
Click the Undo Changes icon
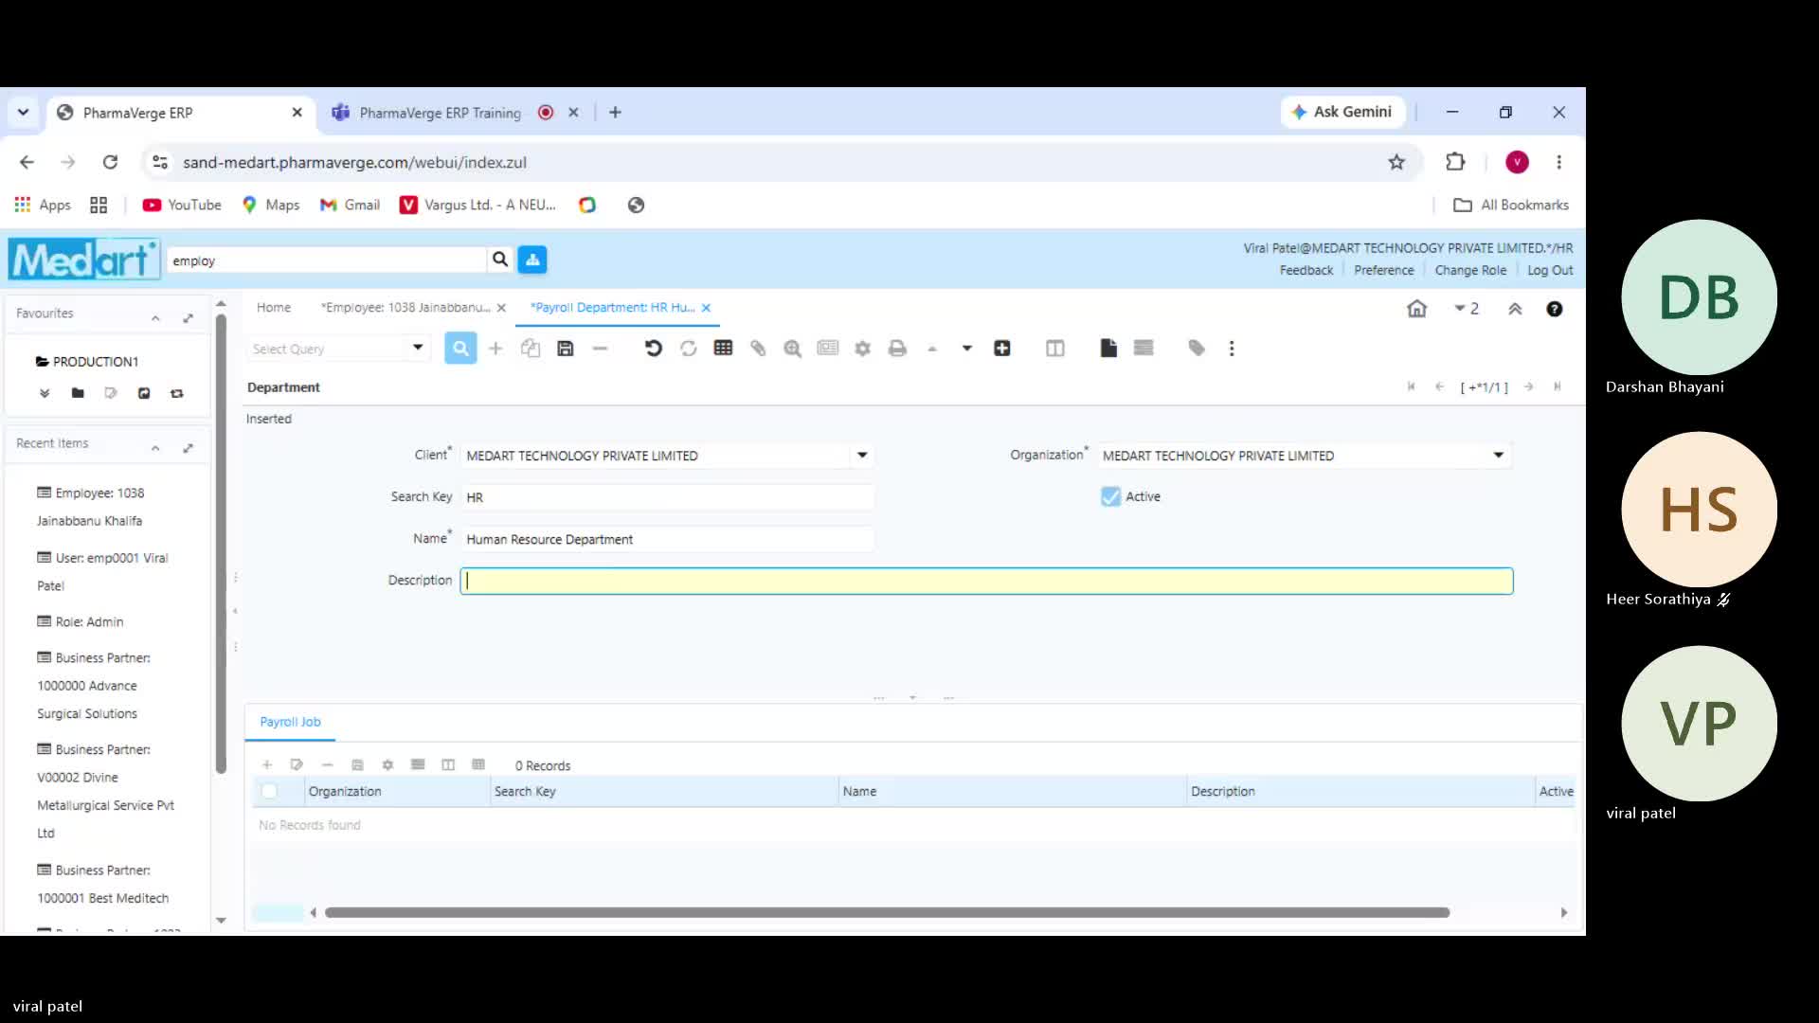click(654, 349)
